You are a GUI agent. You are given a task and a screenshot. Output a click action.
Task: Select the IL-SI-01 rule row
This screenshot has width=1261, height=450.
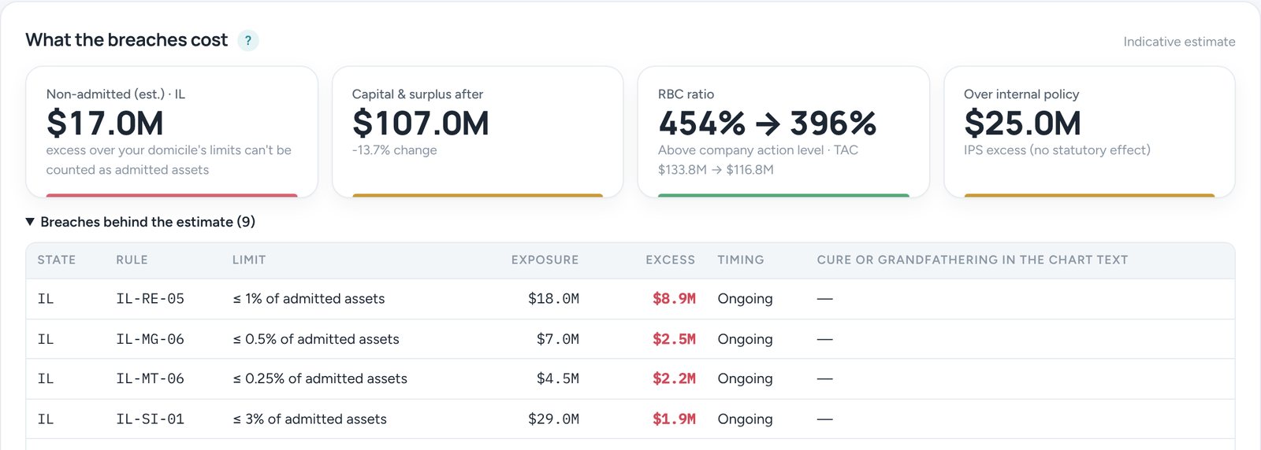[630, 419]
